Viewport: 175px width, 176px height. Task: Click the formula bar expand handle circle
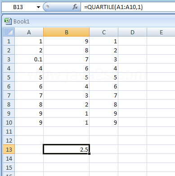(47, 7)
